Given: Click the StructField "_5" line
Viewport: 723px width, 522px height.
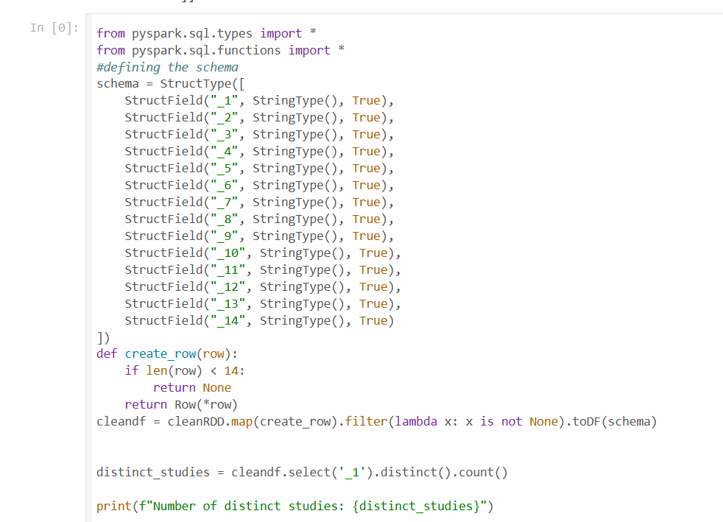Looking at the screenshot, I should (259, 169).
